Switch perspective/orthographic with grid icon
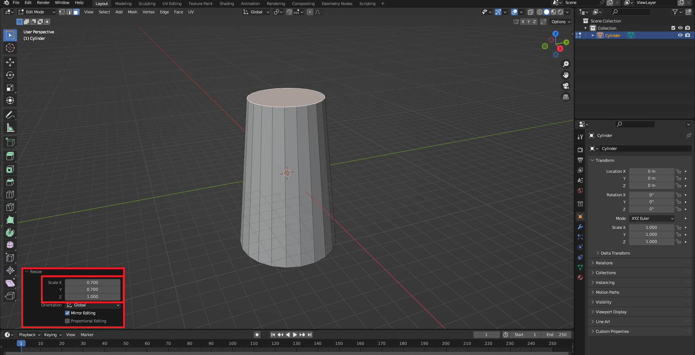The width and height of the screenshot is (695, 355). [566, 97]
